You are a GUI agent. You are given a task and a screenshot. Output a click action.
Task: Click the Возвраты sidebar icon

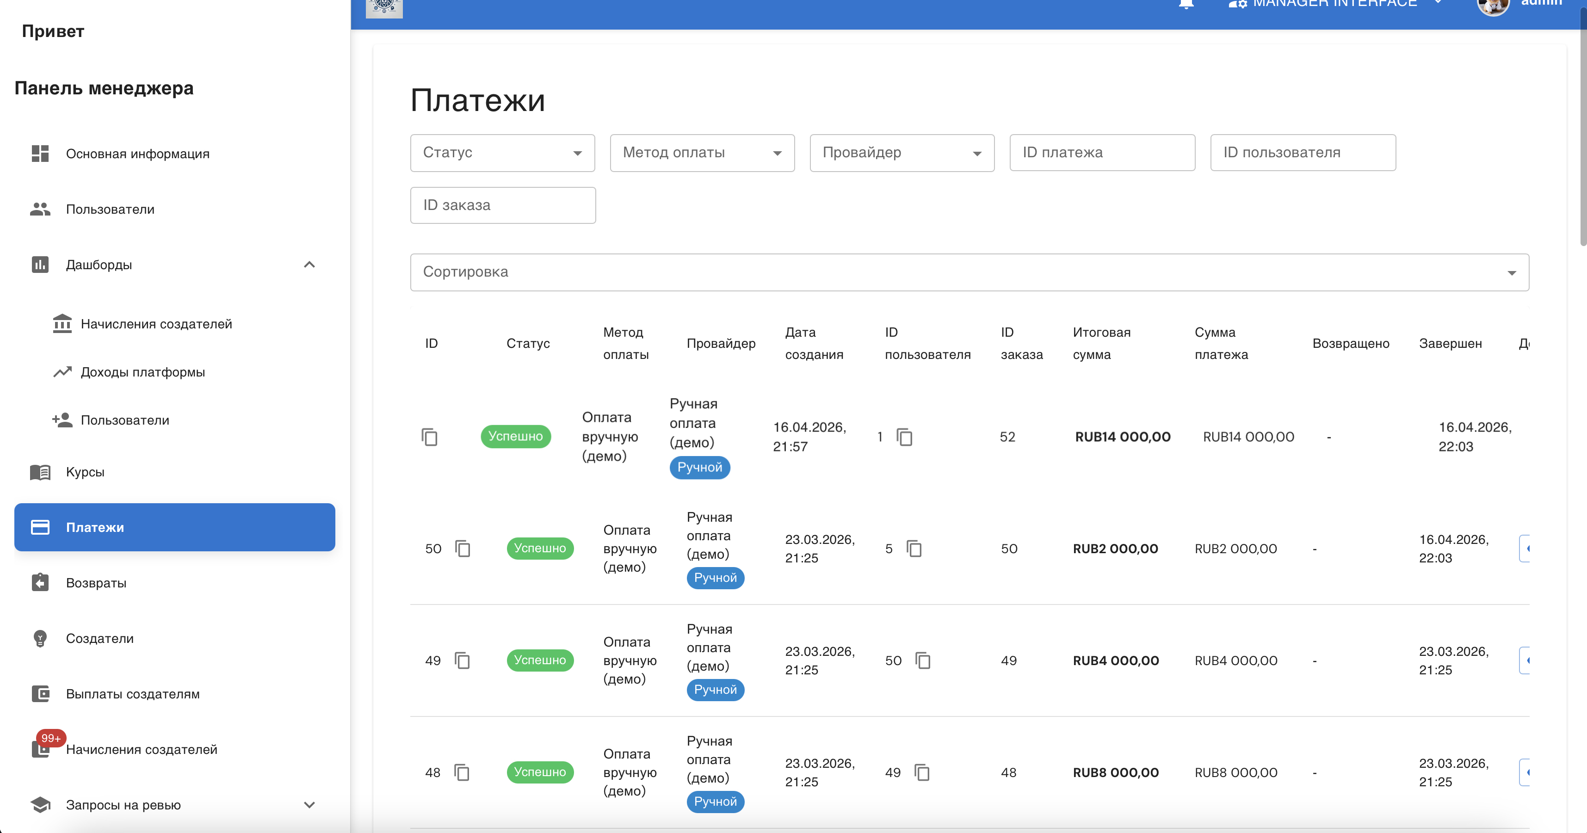pos(40,582)
